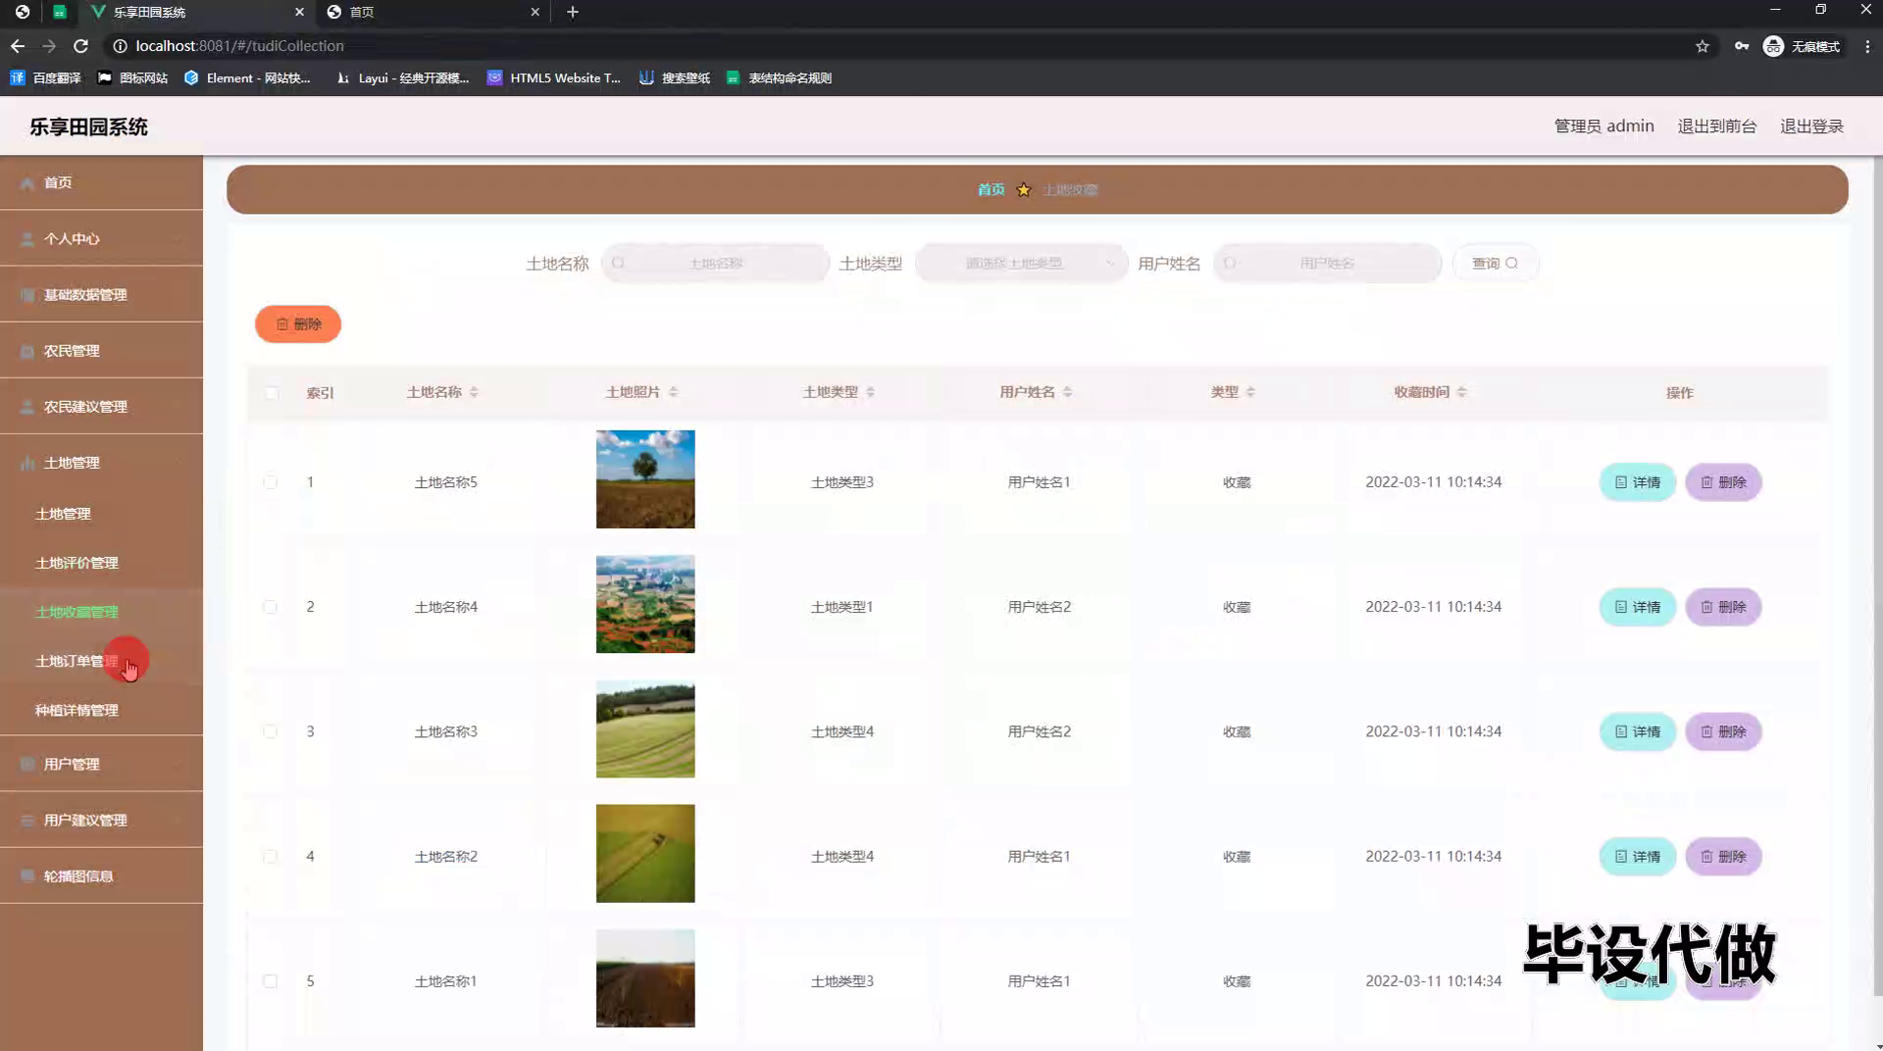1883x1051 pixels.
Task: Check the row for 土地名称2
Action: (x=271, y=857)
